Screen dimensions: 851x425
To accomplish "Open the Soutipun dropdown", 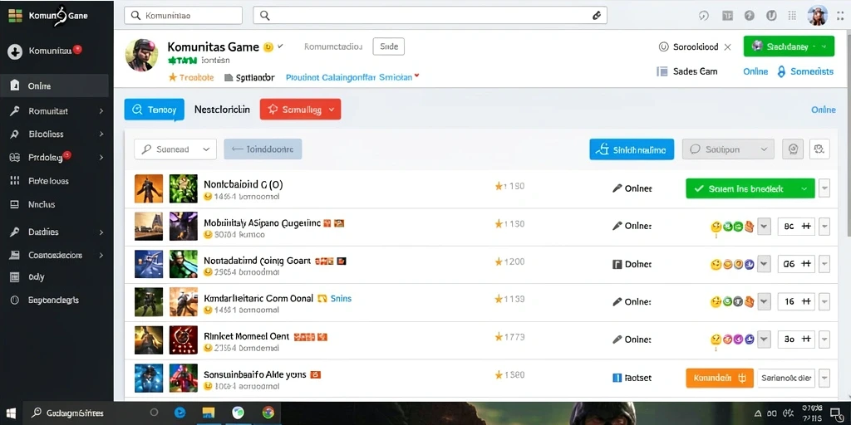I will (728, 149).
